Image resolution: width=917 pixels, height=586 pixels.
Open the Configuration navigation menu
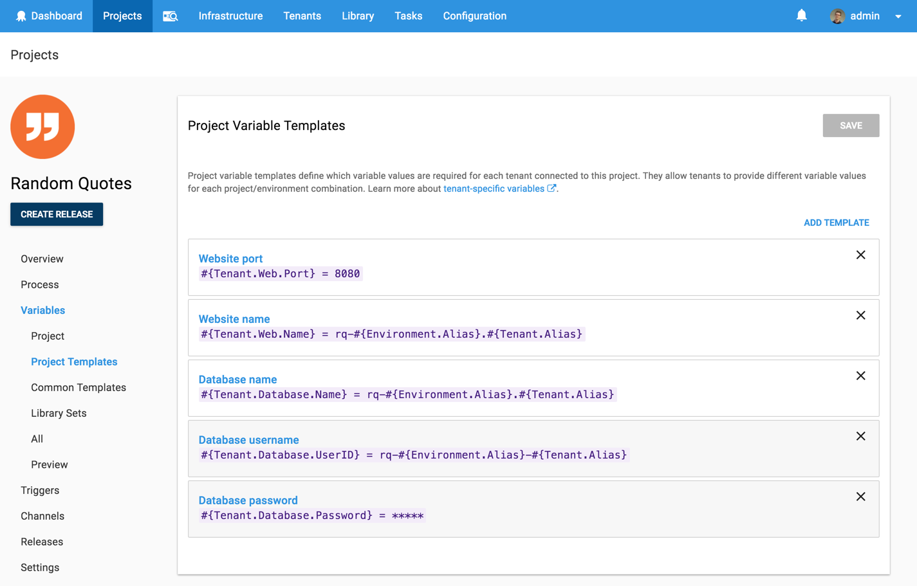tap(474, 15)
